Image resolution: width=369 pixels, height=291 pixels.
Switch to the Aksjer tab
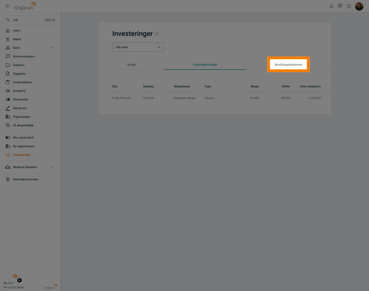[132, 65]
